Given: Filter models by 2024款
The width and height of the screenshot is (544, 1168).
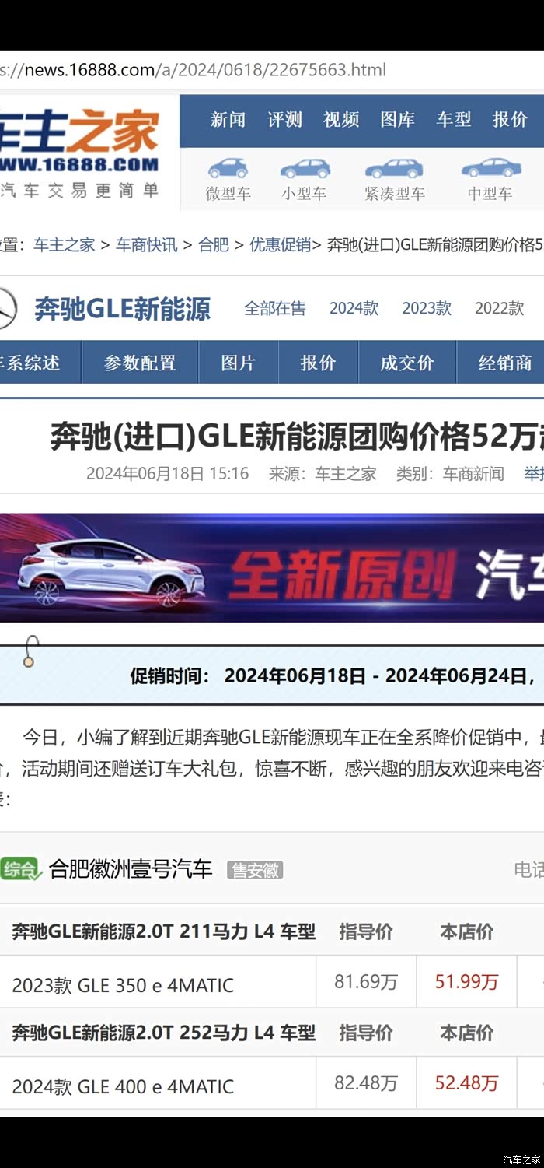Looking at the screenshot, I should (354, 308).
